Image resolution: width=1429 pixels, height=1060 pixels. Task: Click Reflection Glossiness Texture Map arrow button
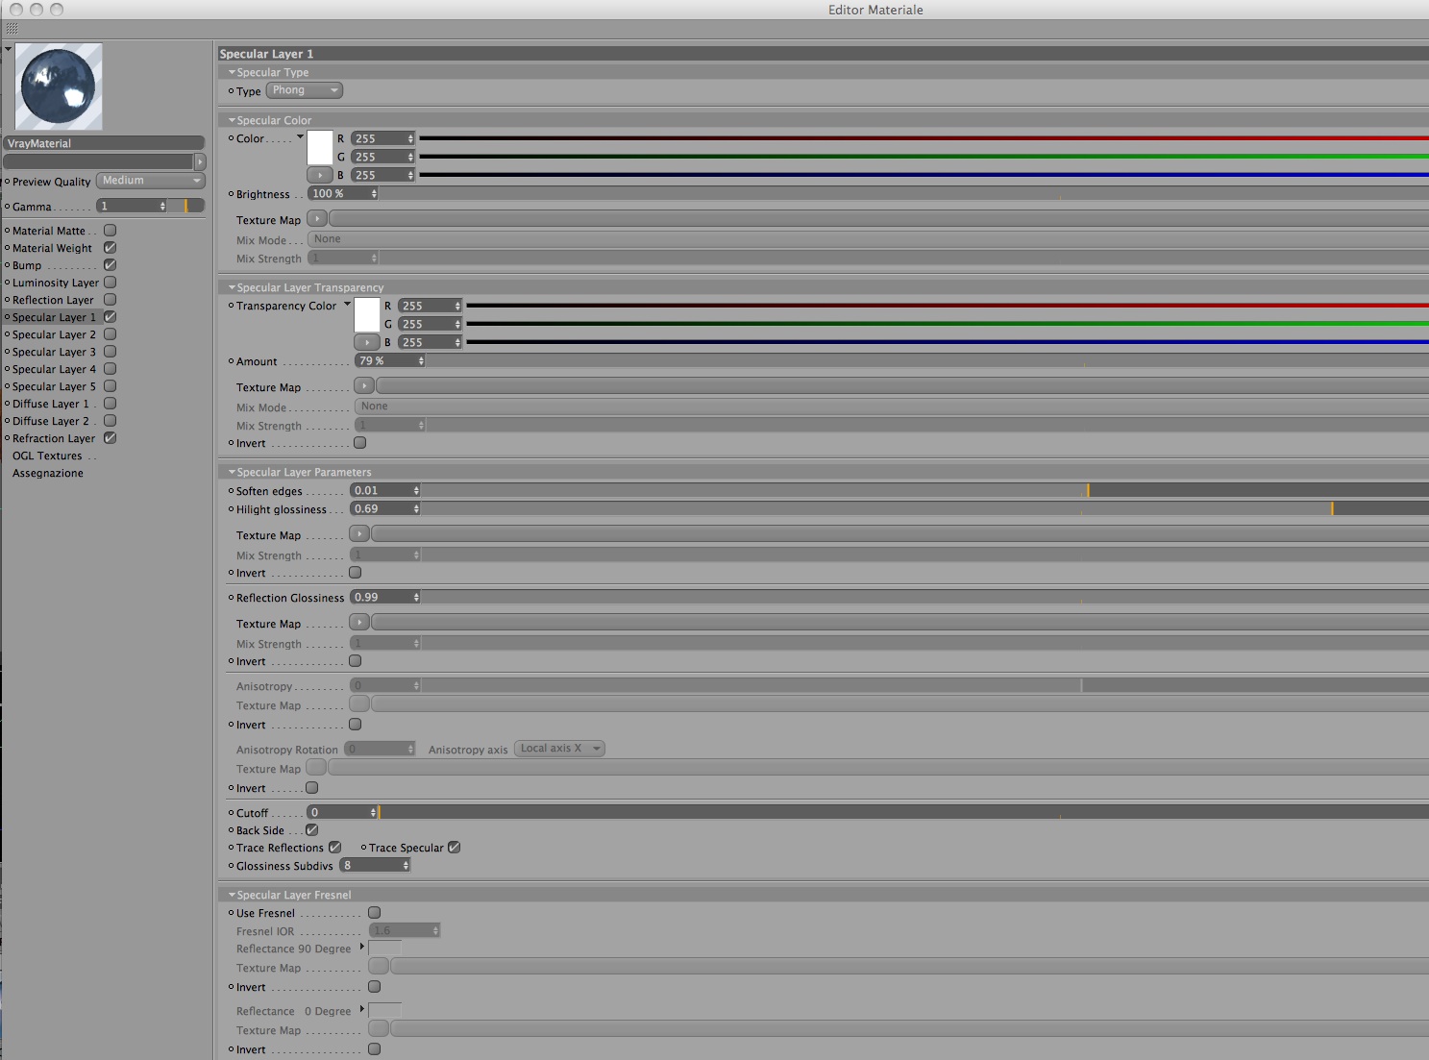(359, 622)
